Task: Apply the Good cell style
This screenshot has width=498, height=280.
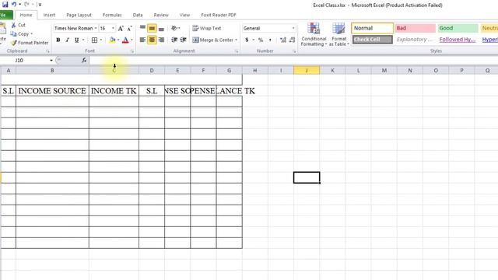Action: 458,28
